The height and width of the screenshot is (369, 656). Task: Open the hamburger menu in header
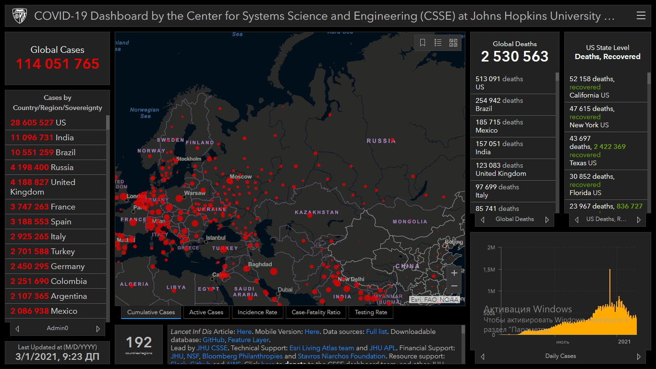641,16
